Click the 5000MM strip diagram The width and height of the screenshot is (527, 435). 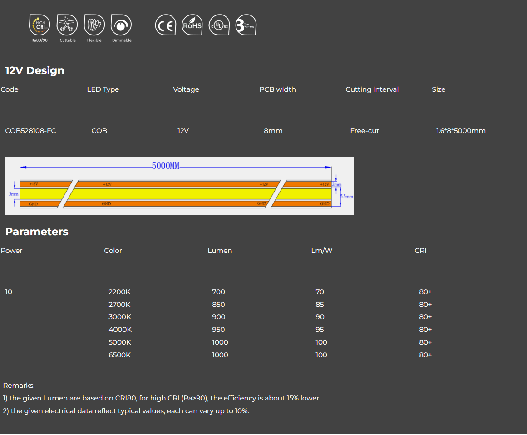(x=180, y=185)
